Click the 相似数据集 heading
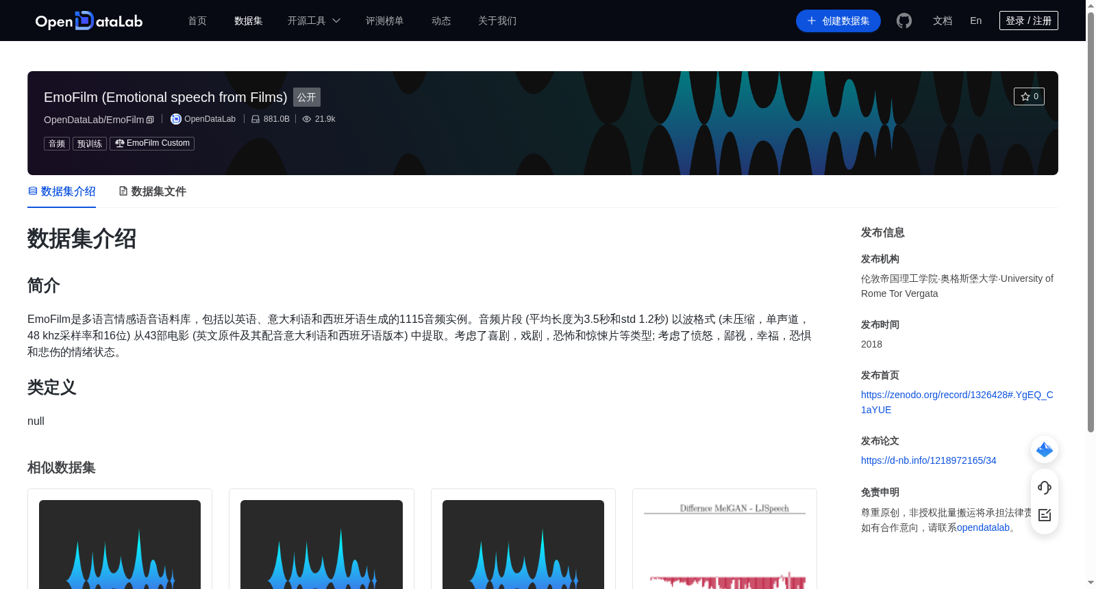 (61, 468)
